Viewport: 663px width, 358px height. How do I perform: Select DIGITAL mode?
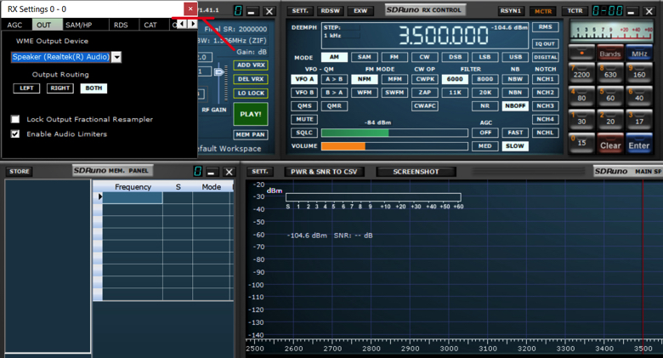pyautogui.click(x=546, y=57)
